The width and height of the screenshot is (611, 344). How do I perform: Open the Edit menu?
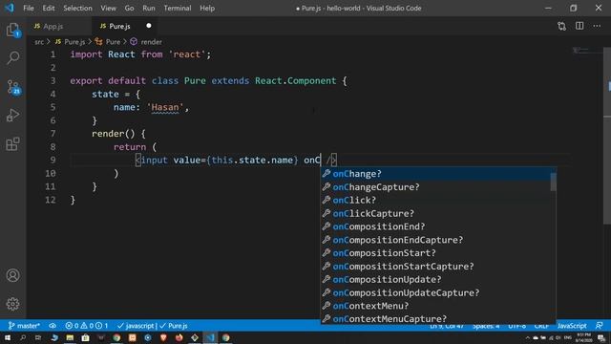coord(49,8)
